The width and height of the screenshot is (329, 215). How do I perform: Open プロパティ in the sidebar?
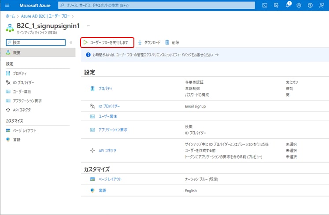[x=20, y=73]
